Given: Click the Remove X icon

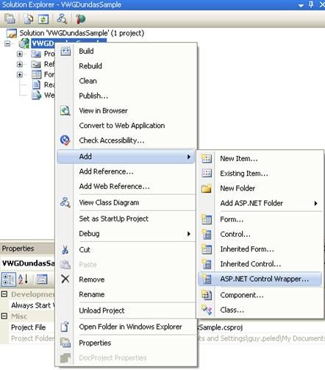Looking at the screenshot, I should [x=65, y=279].
